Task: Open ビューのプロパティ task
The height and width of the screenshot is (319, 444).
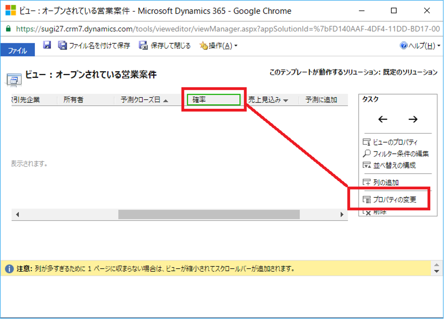Action: click(390, 142)
